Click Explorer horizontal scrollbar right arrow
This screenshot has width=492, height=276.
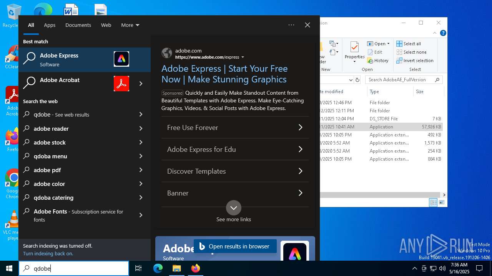click(444, 195)
